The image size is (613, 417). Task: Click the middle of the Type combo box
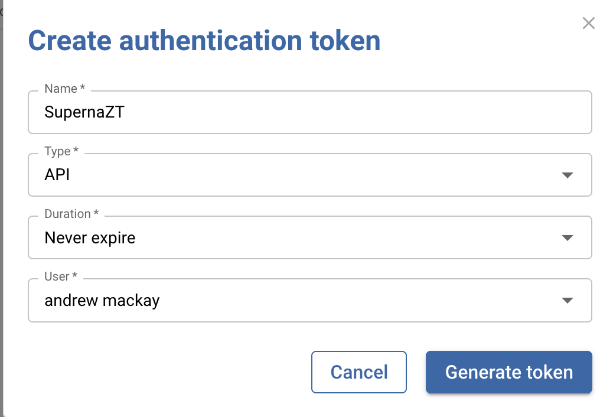(x=309, y=175)
